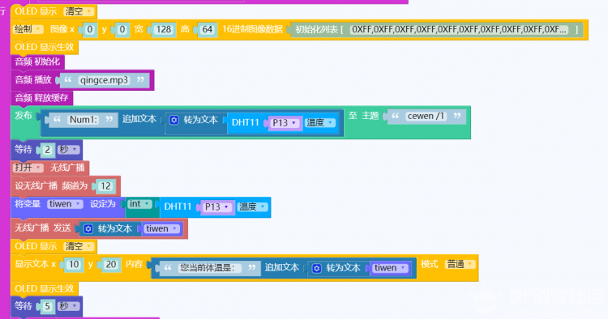Screen dimensions: 608x319
Task: Click wait duration field showing 5
Action: 47,307
